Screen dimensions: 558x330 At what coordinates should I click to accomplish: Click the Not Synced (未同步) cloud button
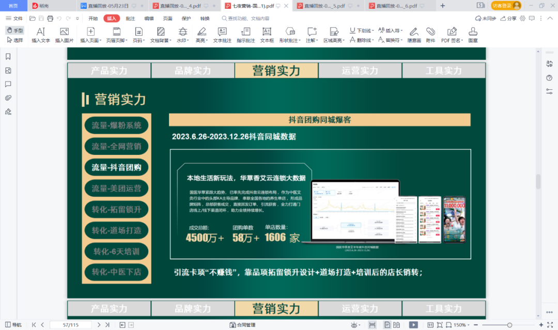(x=485, y=19)
